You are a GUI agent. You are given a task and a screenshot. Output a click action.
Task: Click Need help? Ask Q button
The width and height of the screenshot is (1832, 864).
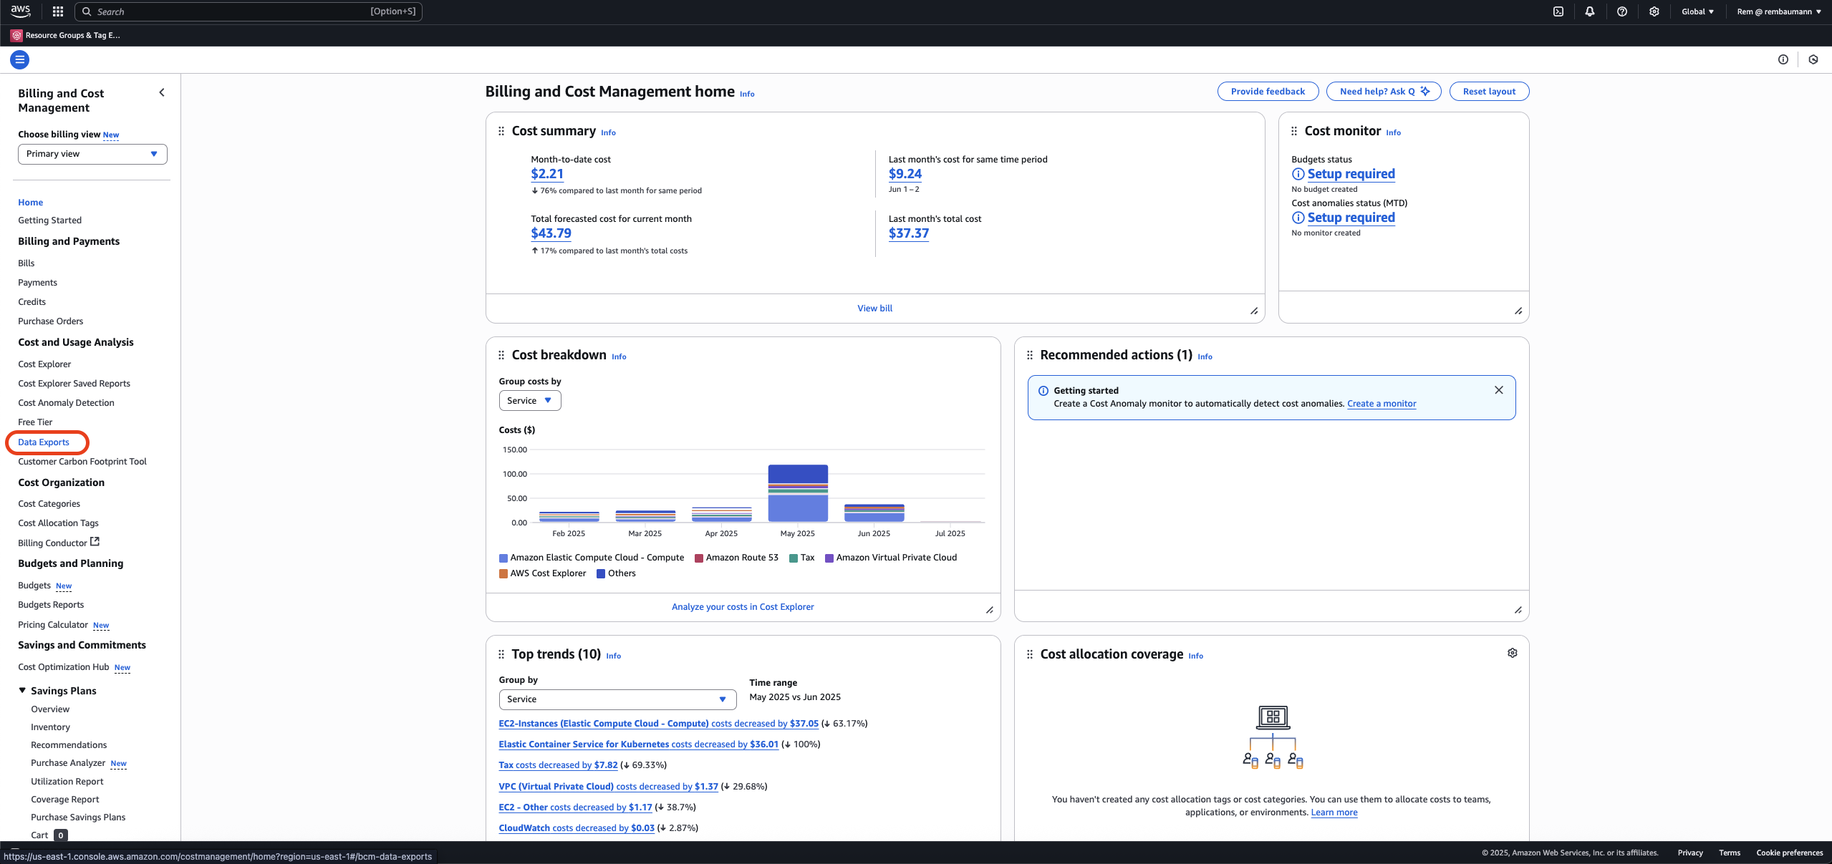[1384, 92]
